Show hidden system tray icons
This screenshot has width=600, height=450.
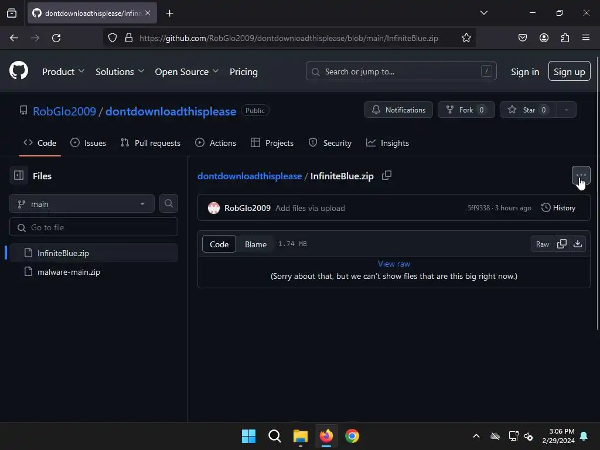pos(476,436)
